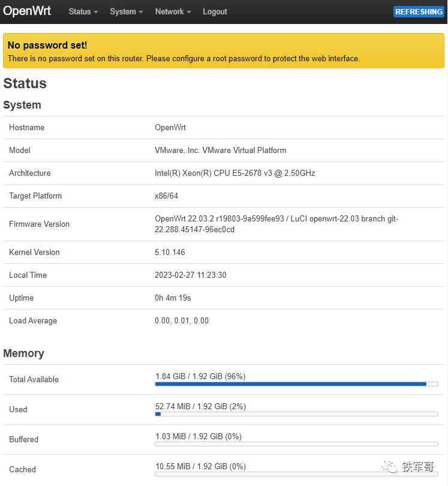Viewport: 448px width, 486px height.
Task: Expand the System dropdown menu
Action: 126,12
